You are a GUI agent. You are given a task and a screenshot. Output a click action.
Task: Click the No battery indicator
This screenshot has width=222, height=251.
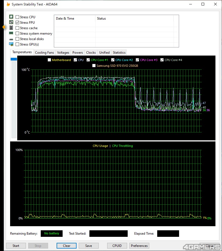tap(52, 234)
